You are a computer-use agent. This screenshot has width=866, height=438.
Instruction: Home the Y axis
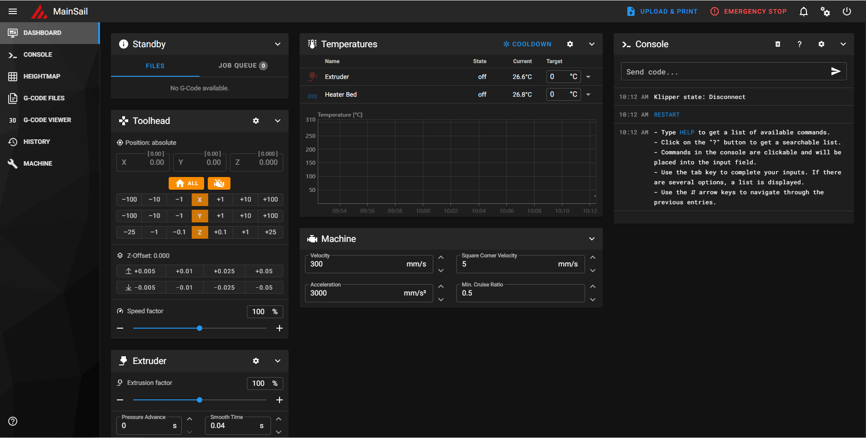point(200,216)
